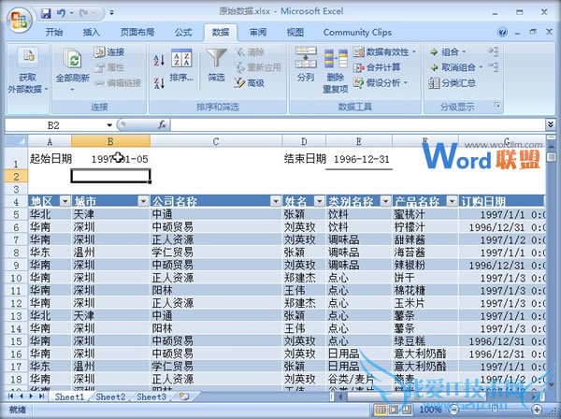Select the 郑建杰 cell in row 10
Viewport: 561px width, 419px height.
coord(304,278)
